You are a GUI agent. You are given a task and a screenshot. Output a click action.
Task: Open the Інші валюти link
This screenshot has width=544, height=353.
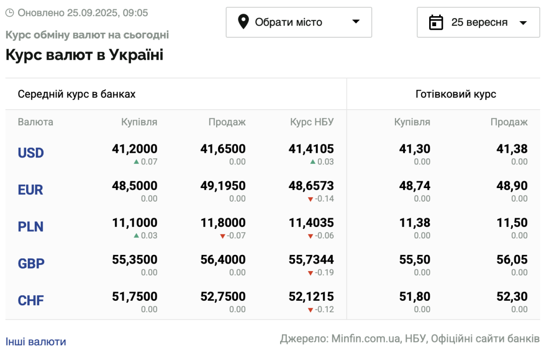click(34, 341)
